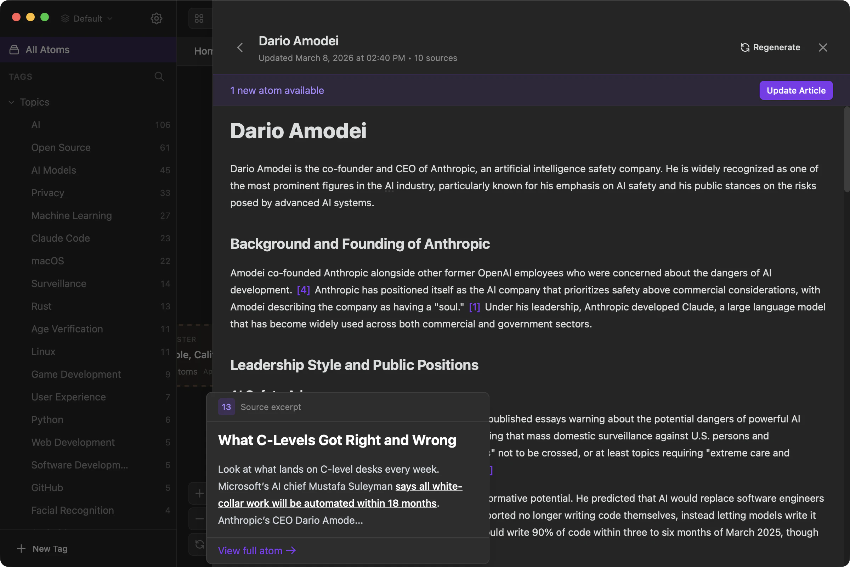Open the All Atoms section

pos(47,50)
